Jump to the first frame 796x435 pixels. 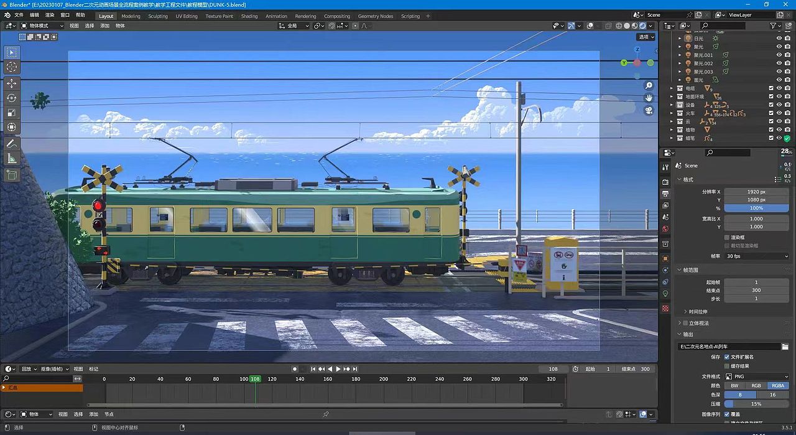point(313,369)
